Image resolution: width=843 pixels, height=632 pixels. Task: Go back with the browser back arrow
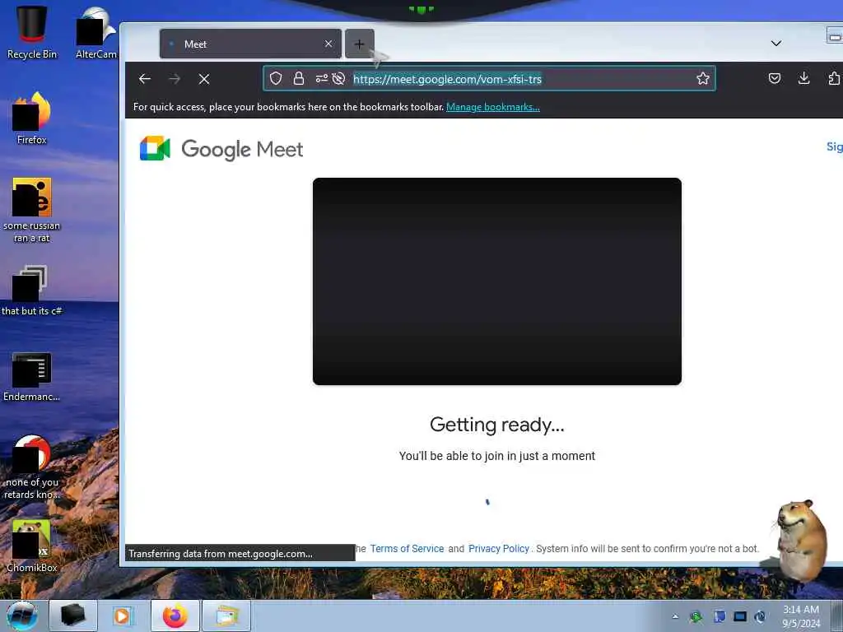[145, 79]
